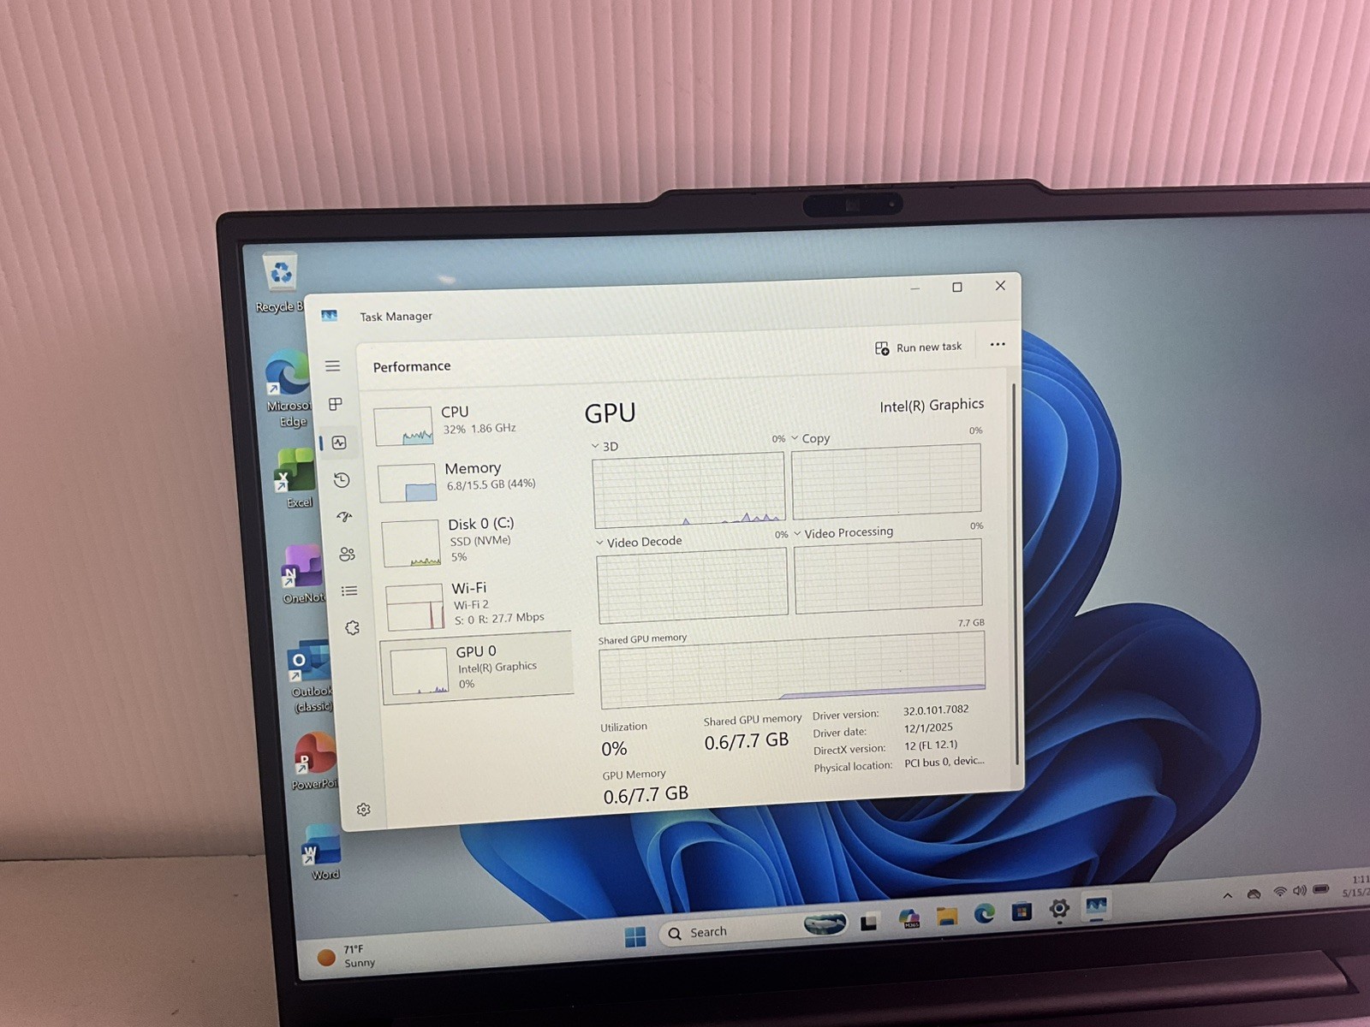Open the three-dot more options menu

(998, 344)
